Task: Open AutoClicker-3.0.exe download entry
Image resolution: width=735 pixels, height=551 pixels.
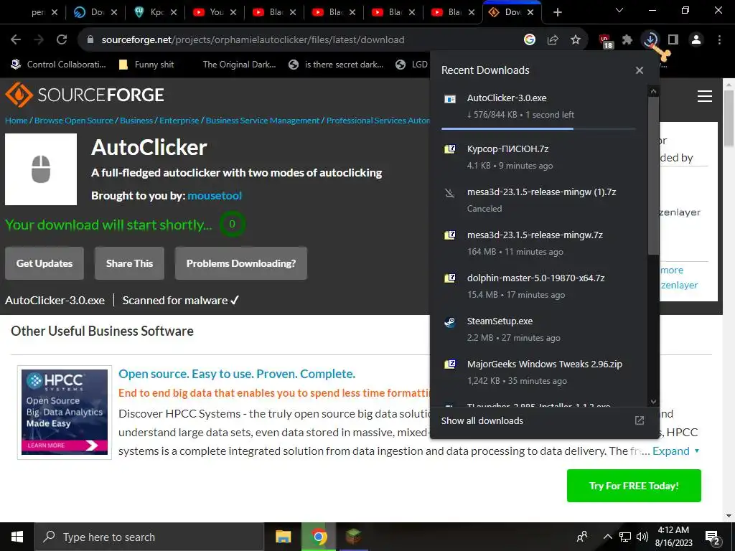Action: pos(538,106)
